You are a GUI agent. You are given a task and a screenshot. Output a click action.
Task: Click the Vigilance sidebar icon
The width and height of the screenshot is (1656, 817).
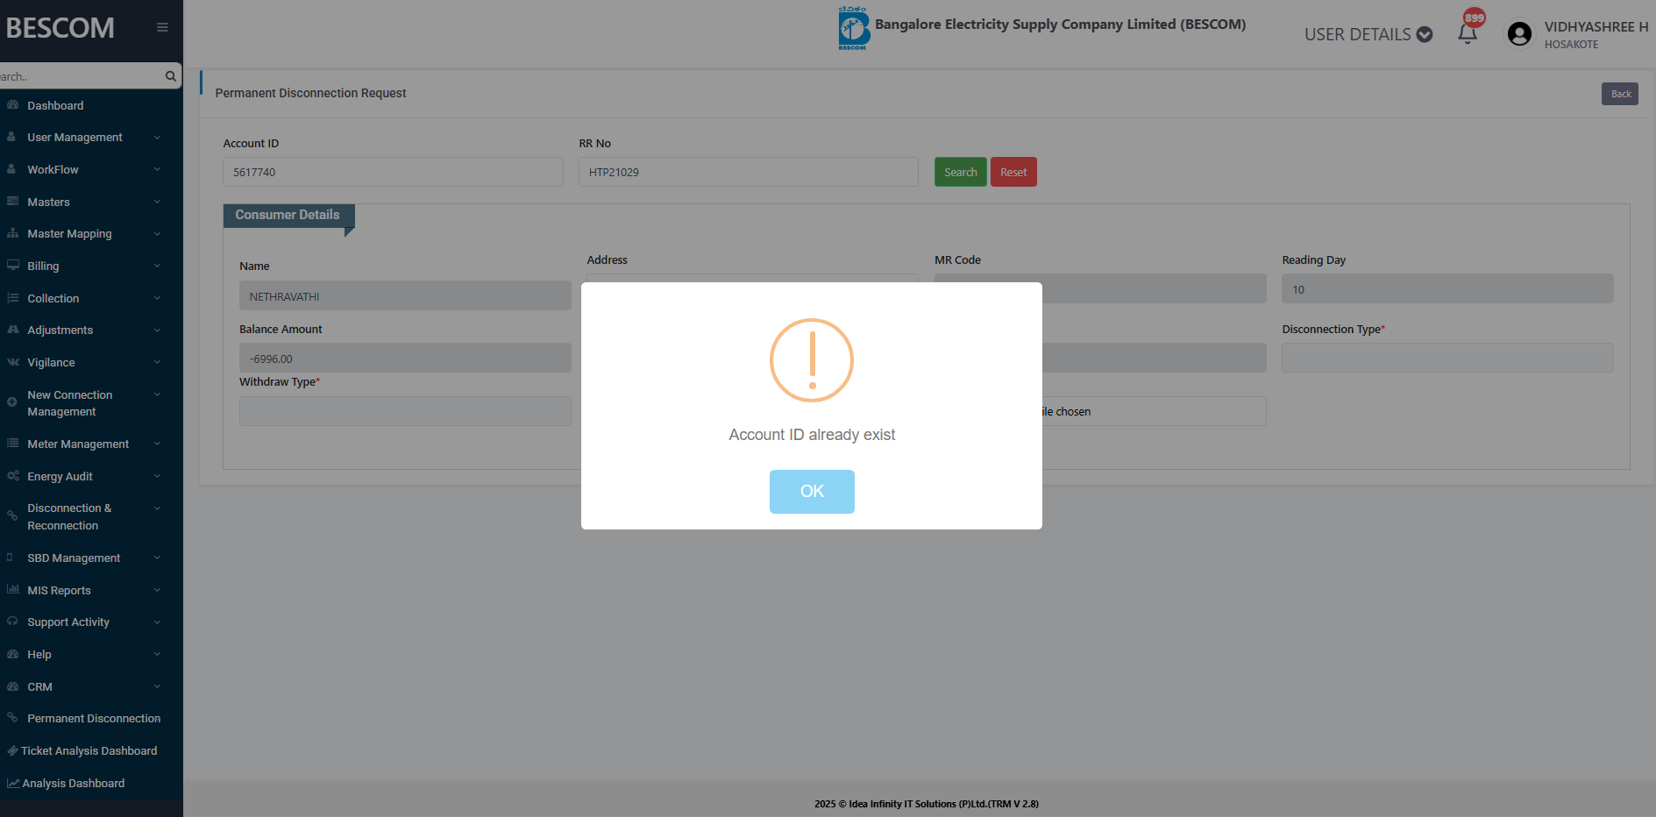12,362
